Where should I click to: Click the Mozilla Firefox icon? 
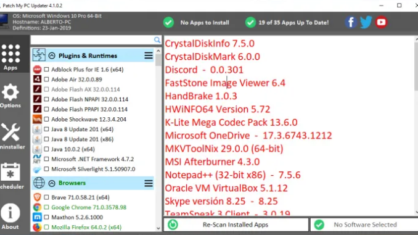coord(37,227)
